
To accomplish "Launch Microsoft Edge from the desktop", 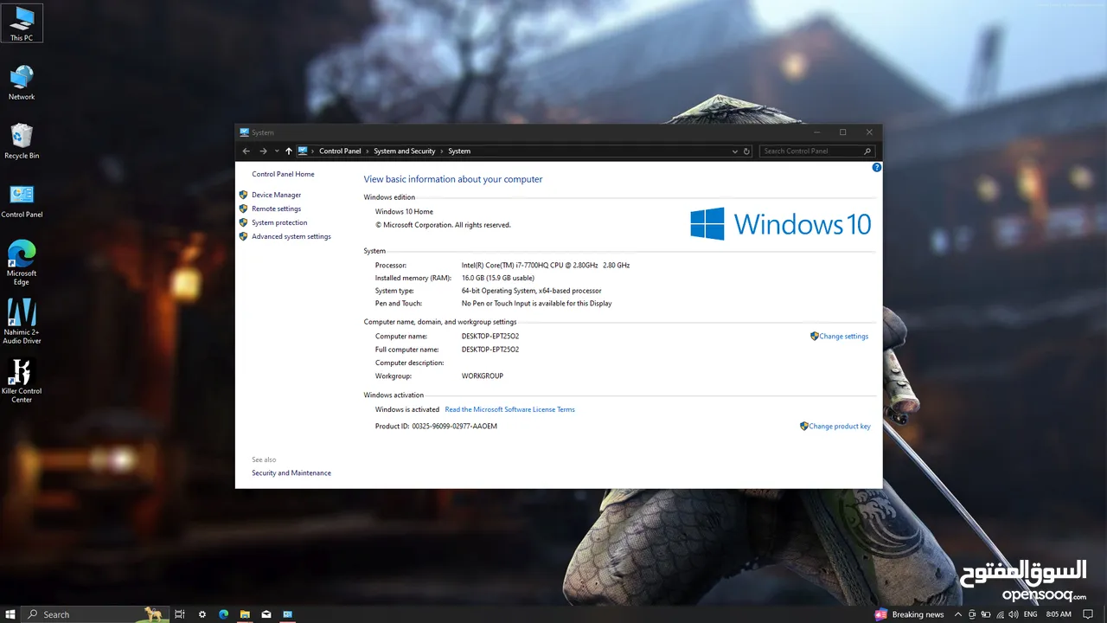I will (22, 263).
